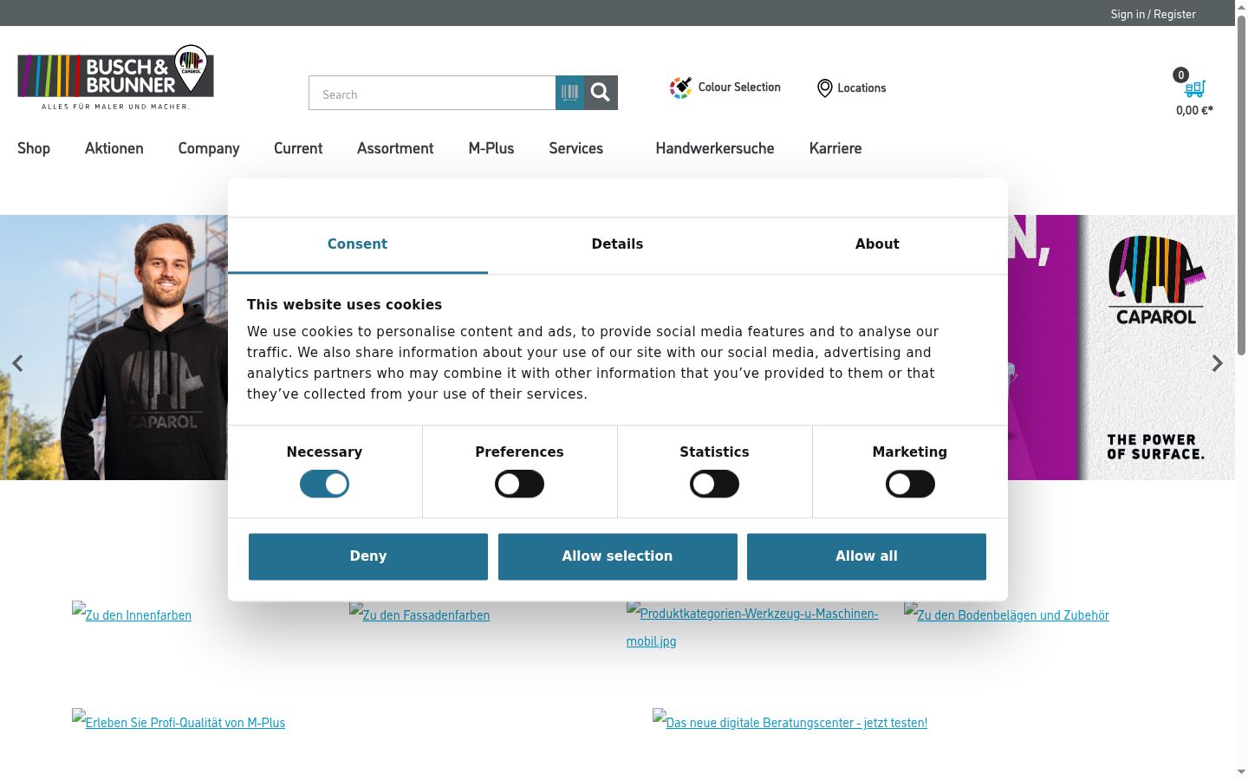Screen dimensions: 1248x780
Task: Open the Services menu
Action: (575, 148)
